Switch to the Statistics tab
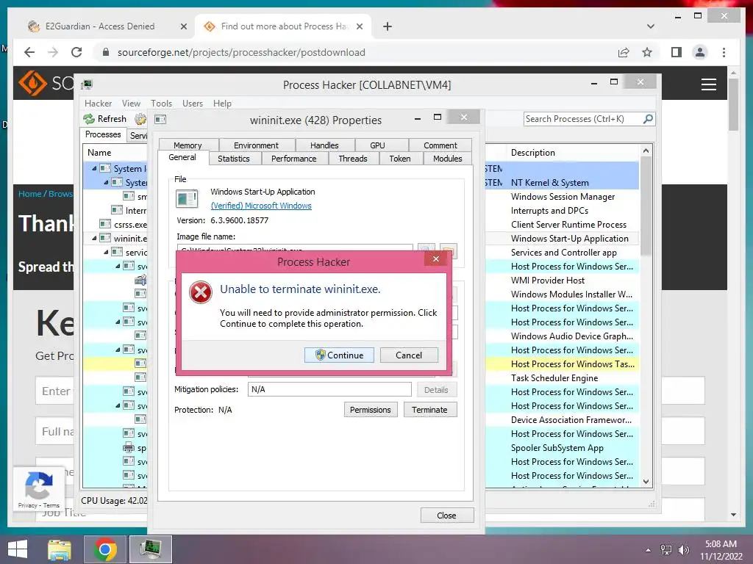Screen dimensions: 753x564 click(x=233, y=159)
